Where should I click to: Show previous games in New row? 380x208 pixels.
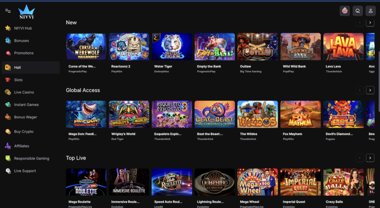(360, 23)
